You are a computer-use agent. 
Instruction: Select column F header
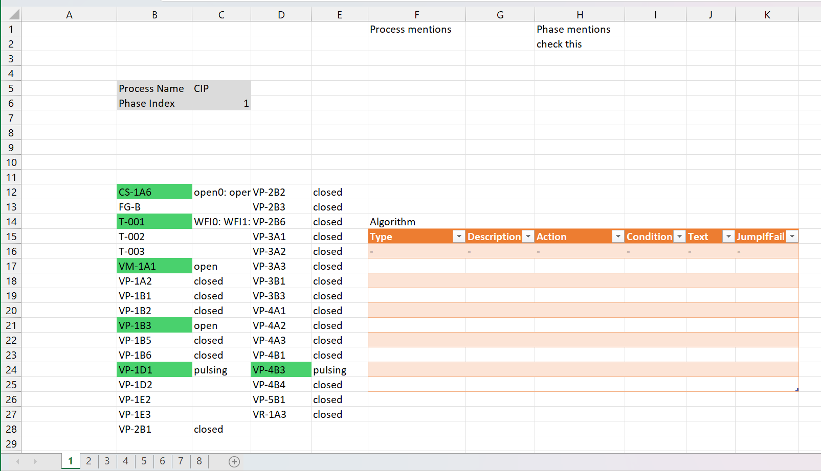417,15
